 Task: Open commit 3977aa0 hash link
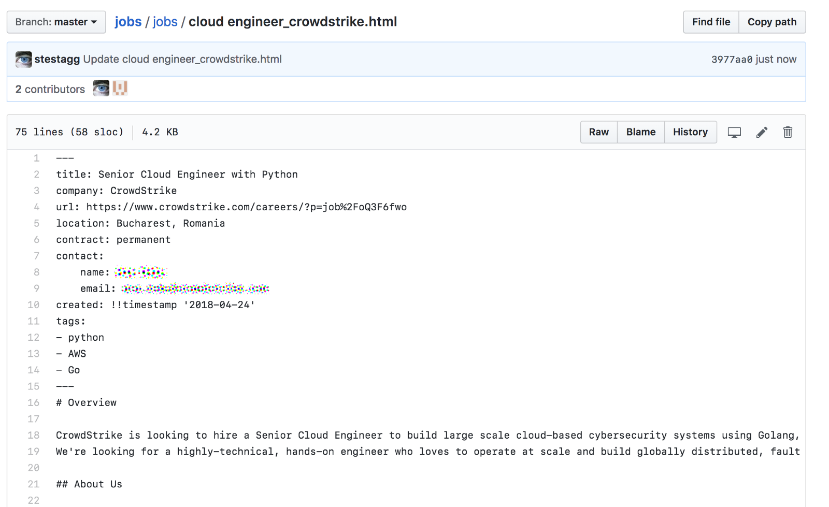732,60
